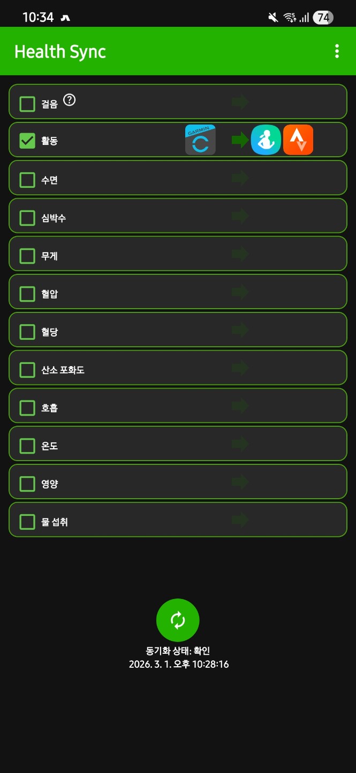Image resolution: width=356 pixels, height=773 pixels.
Task: Uncheck the 활동 checkbox
Action: coord(27,141)
